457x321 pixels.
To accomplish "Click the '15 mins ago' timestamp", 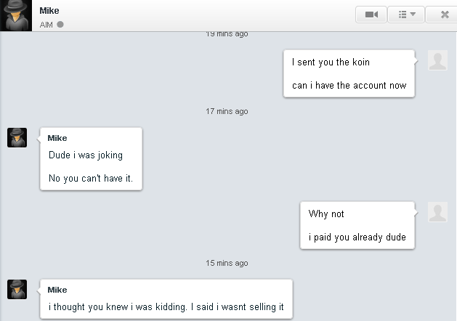I will pos(227,263).
